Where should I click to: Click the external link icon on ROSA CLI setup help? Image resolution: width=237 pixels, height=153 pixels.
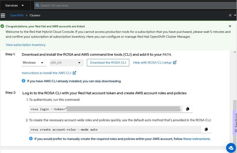174,62
